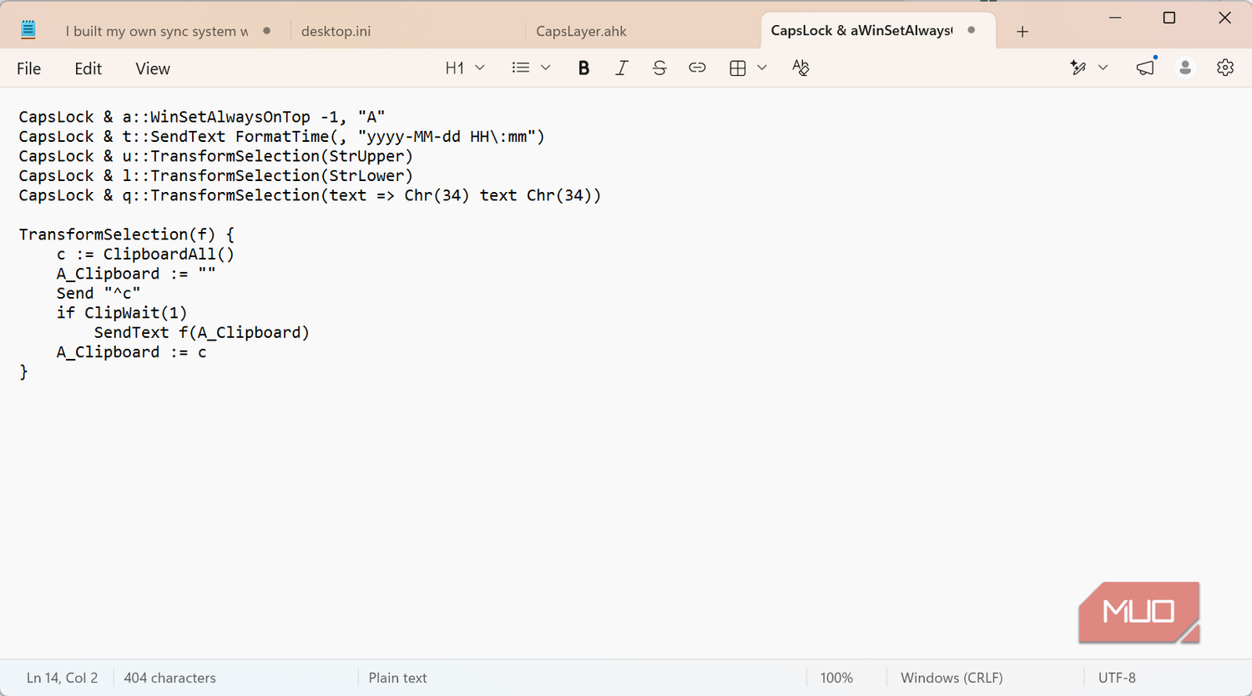Click the 100% zoom level in status bar
1252x696 pixels.
coord(836,678)
